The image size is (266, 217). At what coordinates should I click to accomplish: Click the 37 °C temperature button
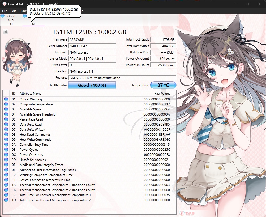point(163,85)
